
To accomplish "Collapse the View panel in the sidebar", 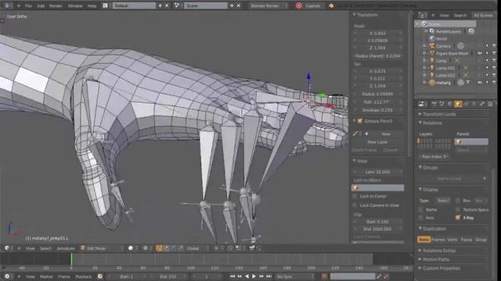I will pos(354,161).
